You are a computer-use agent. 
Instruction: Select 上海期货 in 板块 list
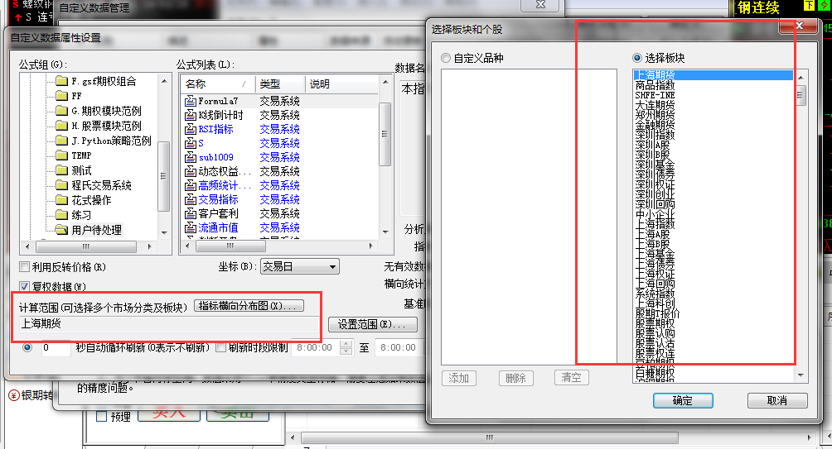[713, 74]
